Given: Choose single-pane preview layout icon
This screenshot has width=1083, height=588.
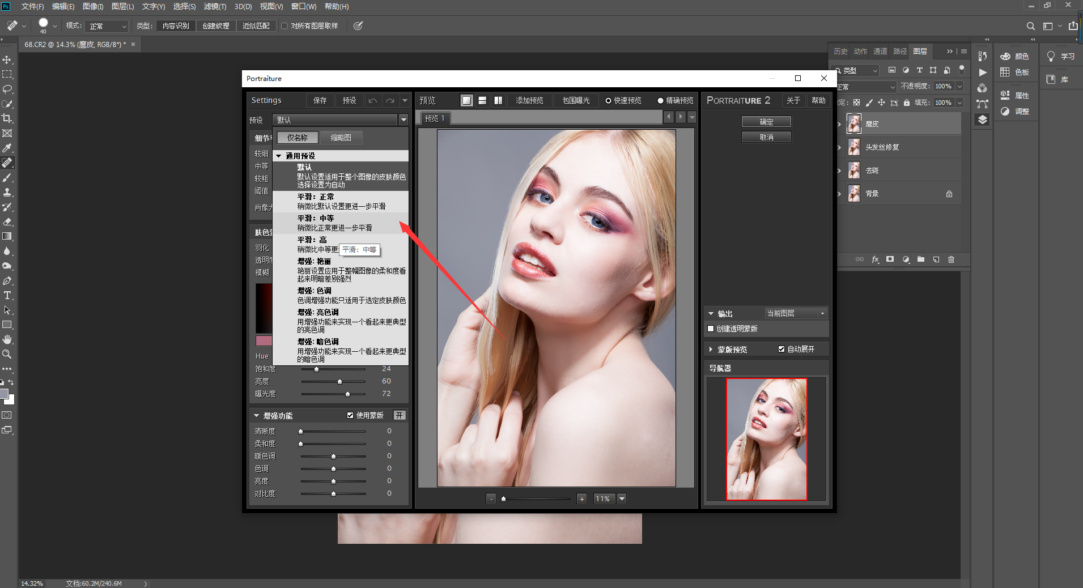Looking at the screenshot, I should (x=466, y=100).
